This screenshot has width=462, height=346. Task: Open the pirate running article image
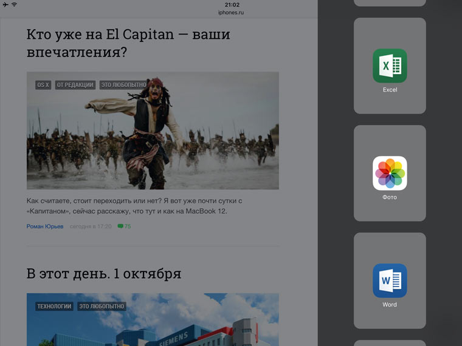point(153,131)
